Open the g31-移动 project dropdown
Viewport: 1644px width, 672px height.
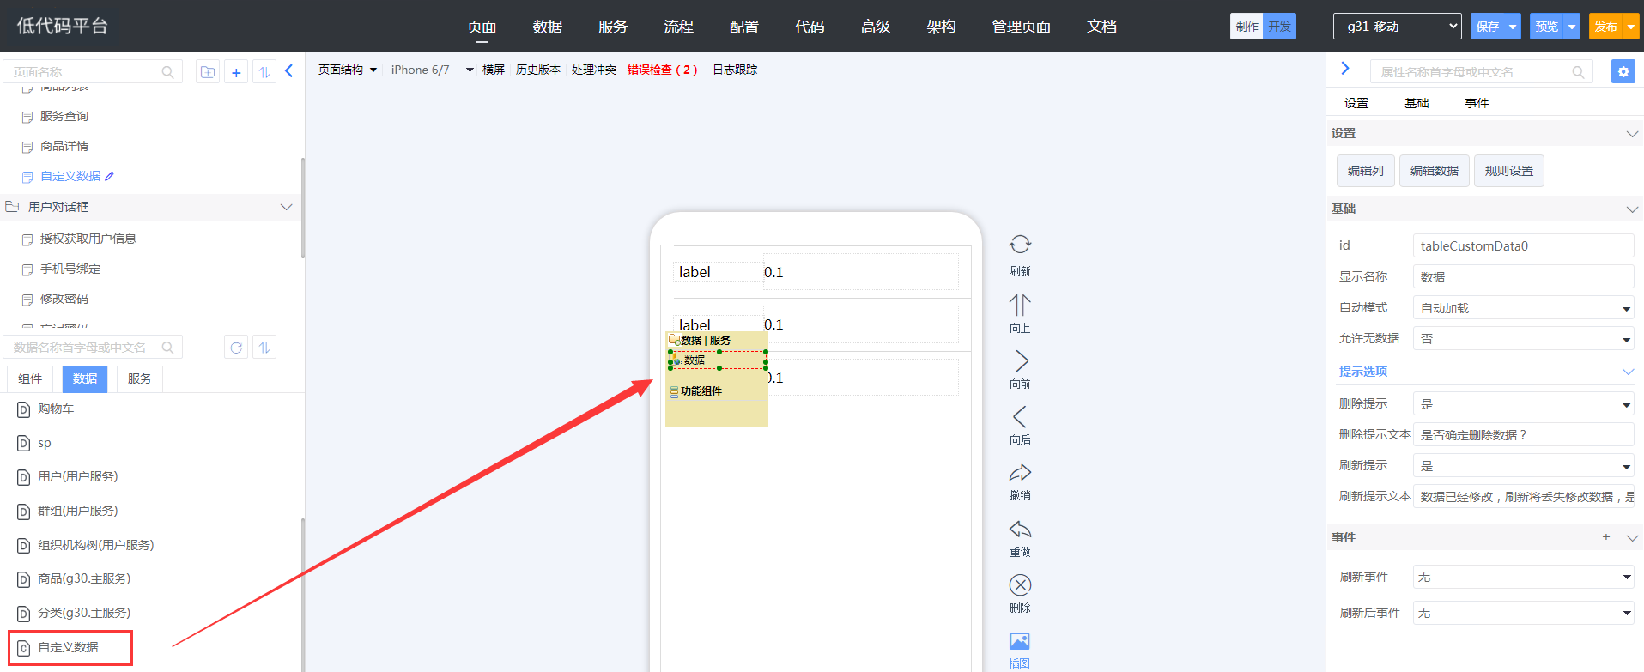click(x=1397, y=27)
